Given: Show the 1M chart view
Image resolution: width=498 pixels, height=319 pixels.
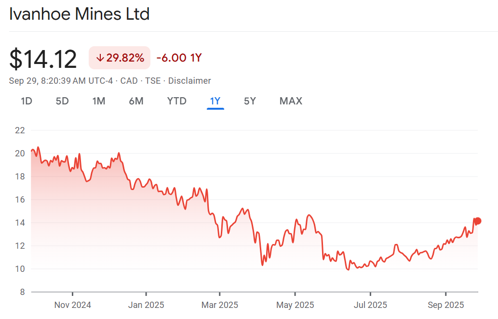Looking at the screenshot, I should pos(99,101).
